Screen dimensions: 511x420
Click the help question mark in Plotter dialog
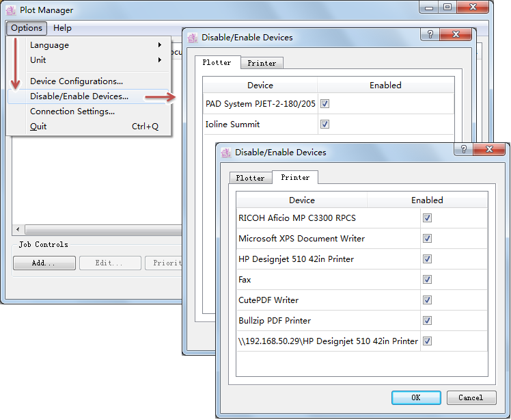click(x=430, y=35)
